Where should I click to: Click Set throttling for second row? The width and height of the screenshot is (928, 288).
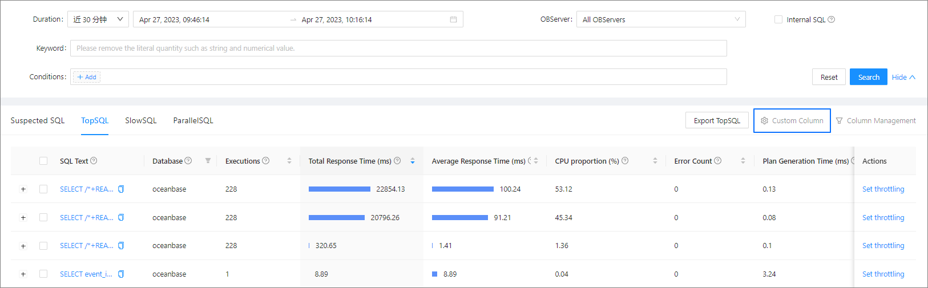[883, 218]
